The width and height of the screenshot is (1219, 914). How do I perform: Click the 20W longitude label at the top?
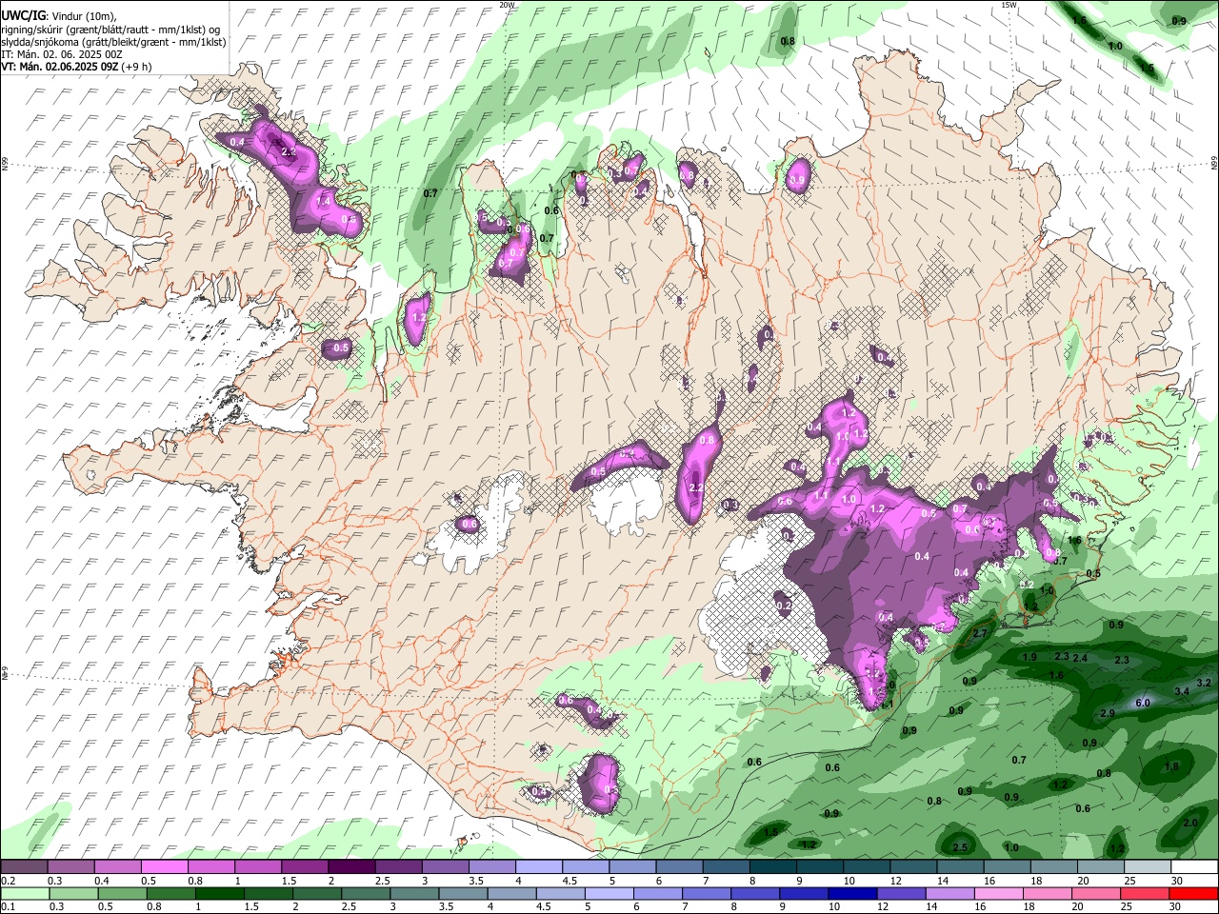click(x=507, y=5)
